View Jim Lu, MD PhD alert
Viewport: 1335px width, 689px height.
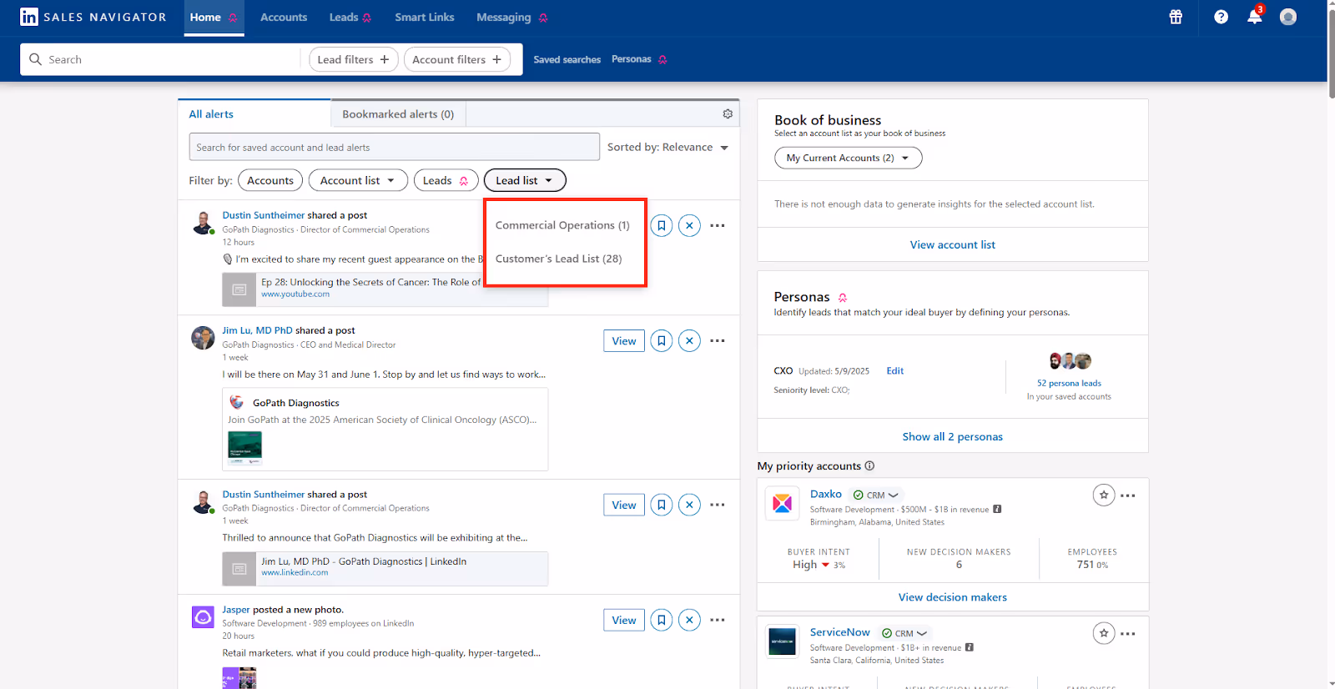click(x=624, y=340)
